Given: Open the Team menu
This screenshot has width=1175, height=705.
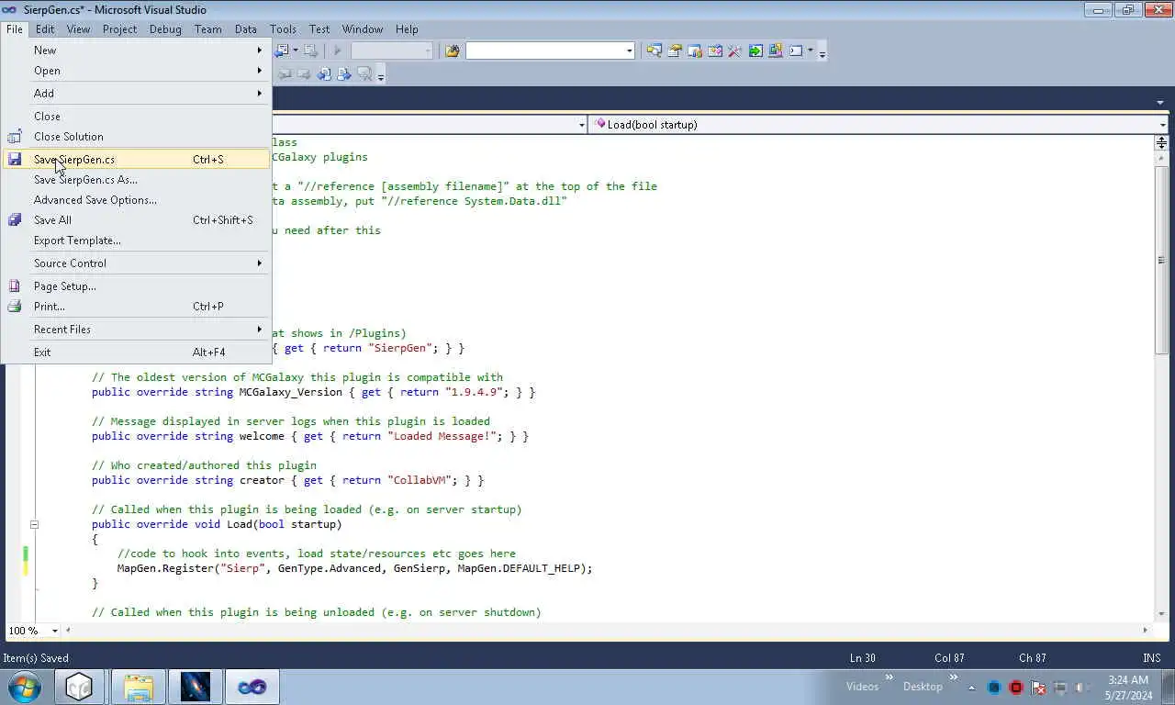Looking at the screenshot, I should pos(208,28).
